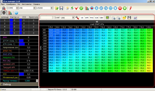Click the red minus circle icon
Image resolution: width=155 pixels, height=91 pixels.
(120, 8)
